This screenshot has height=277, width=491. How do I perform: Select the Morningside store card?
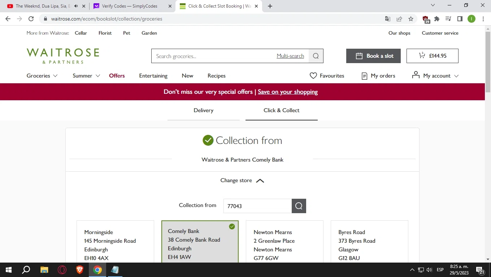click(x=115, y=242)
